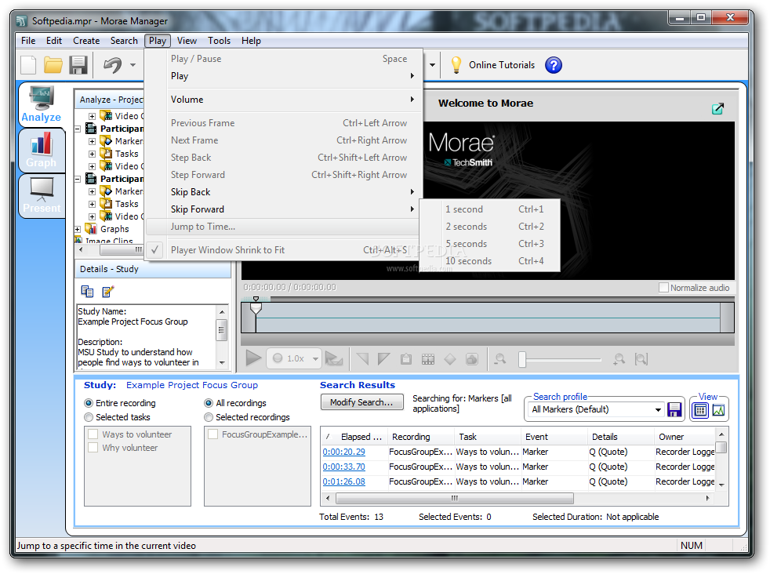
Task: Save search profile with the floppy icon
Action: tap(675, 409)
